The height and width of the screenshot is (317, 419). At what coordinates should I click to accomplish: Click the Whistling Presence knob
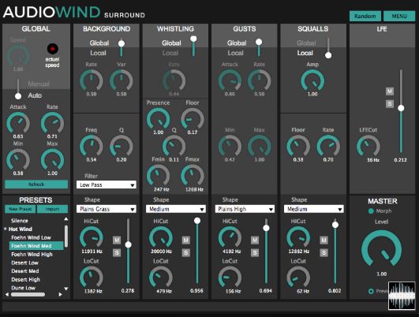point(158,119)
